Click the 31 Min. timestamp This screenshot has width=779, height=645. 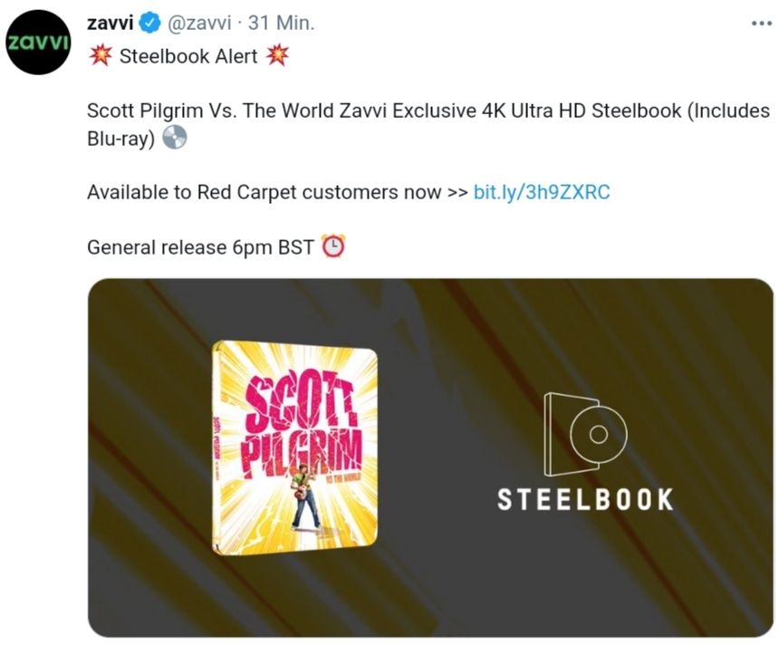point(281,23)
